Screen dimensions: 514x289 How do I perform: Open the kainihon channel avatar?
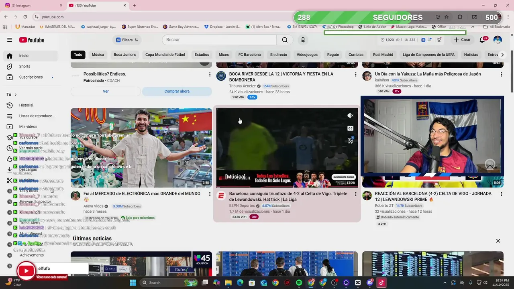pos(367,76)
